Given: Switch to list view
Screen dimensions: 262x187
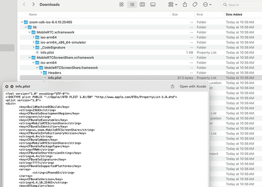Looking at the screenshot, I should pyautogui.click(x=132, y=5).
